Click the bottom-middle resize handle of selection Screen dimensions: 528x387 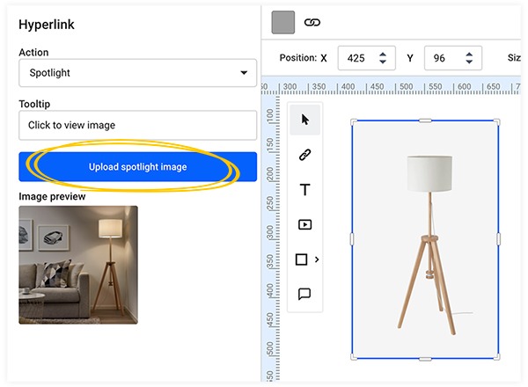coord(425,359)
